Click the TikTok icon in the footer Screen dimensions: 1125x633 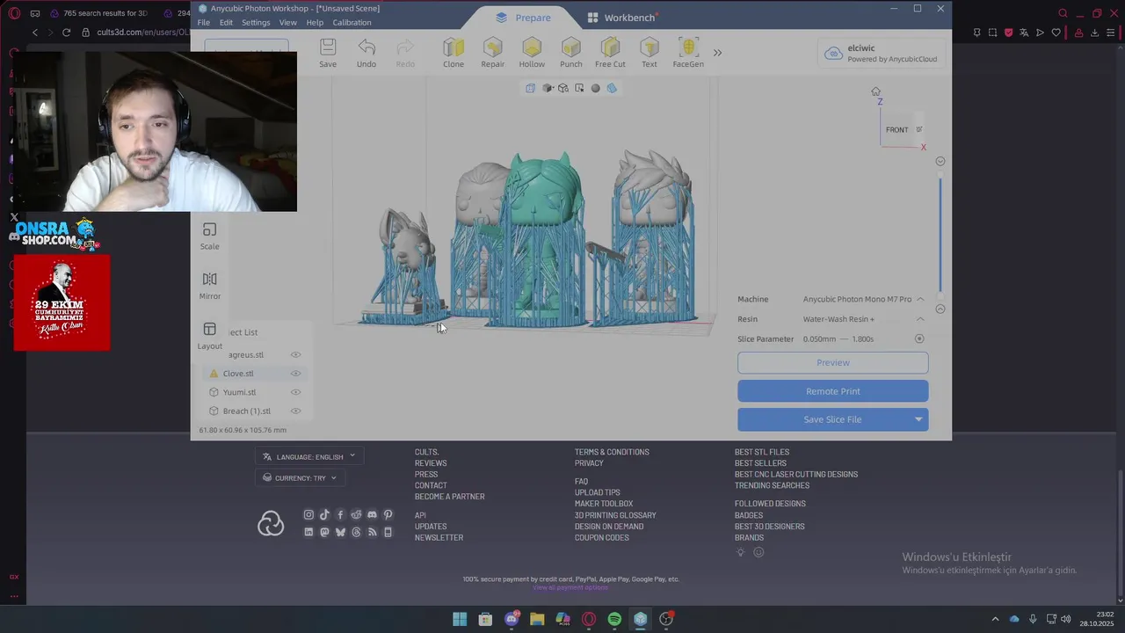click(324, 514)
